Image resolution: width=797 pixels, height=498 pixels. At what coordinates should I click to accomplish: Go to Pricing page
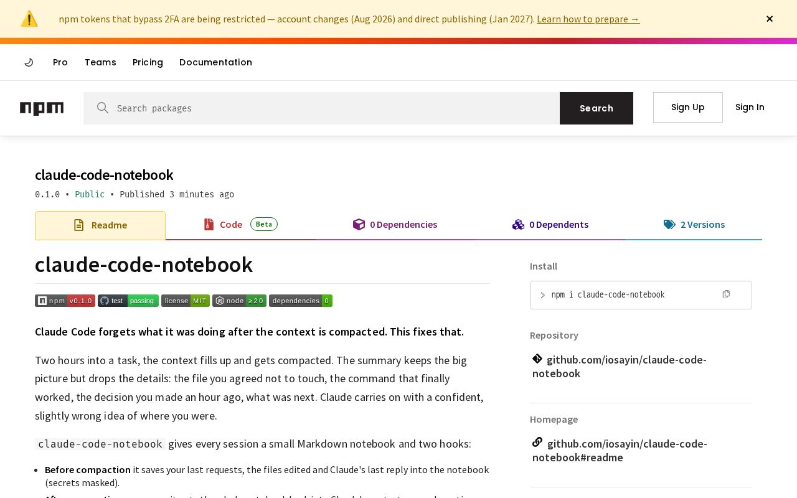point(148,62)
